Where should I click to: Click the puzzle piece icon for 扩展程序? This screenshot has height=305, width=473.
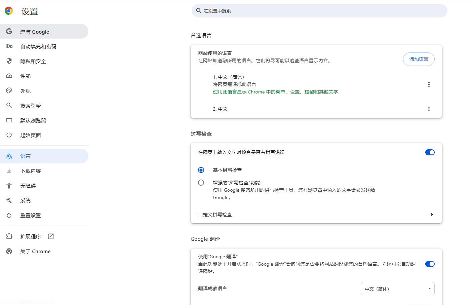pyautogui.click(x=9, y=236)
